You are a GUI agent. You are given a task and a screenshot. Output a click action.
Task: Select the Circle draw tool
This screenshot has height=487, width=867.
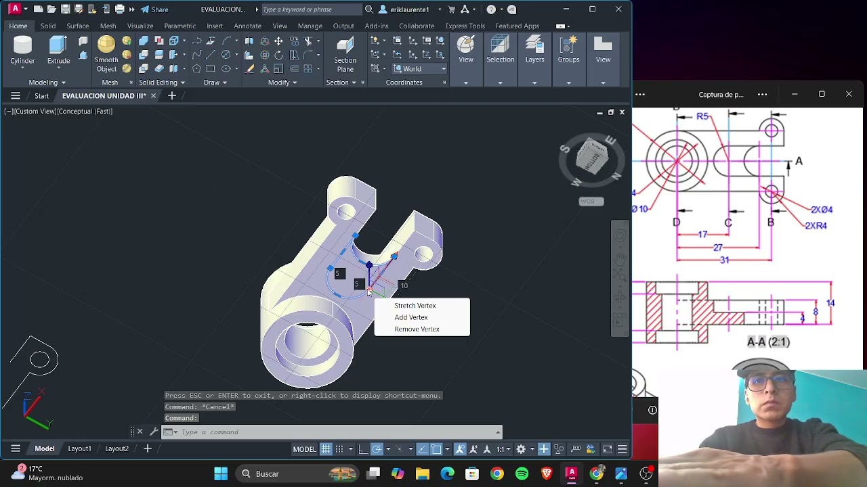[x=226, y=55]
